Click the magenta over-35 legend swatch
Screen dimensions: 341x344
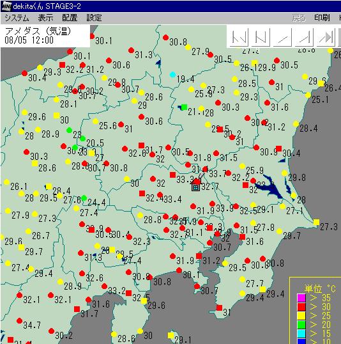[301, 298]
